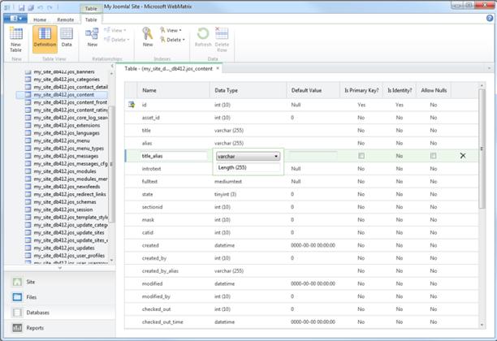Switch to Data table view
Image resolution: width=497 pixels, height=341 pixels.
tap(67, 38)
